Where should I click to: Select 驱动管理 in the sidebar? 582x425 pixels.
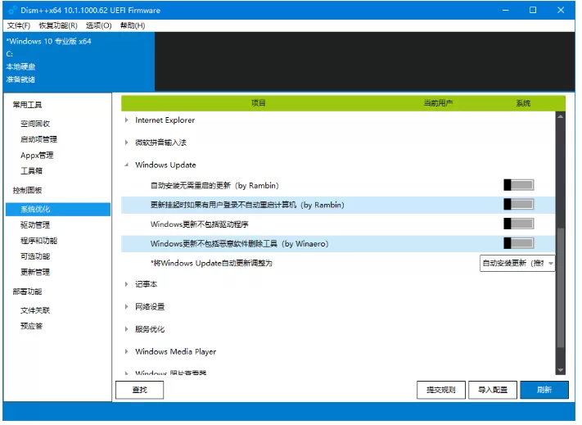coord(35,226)
